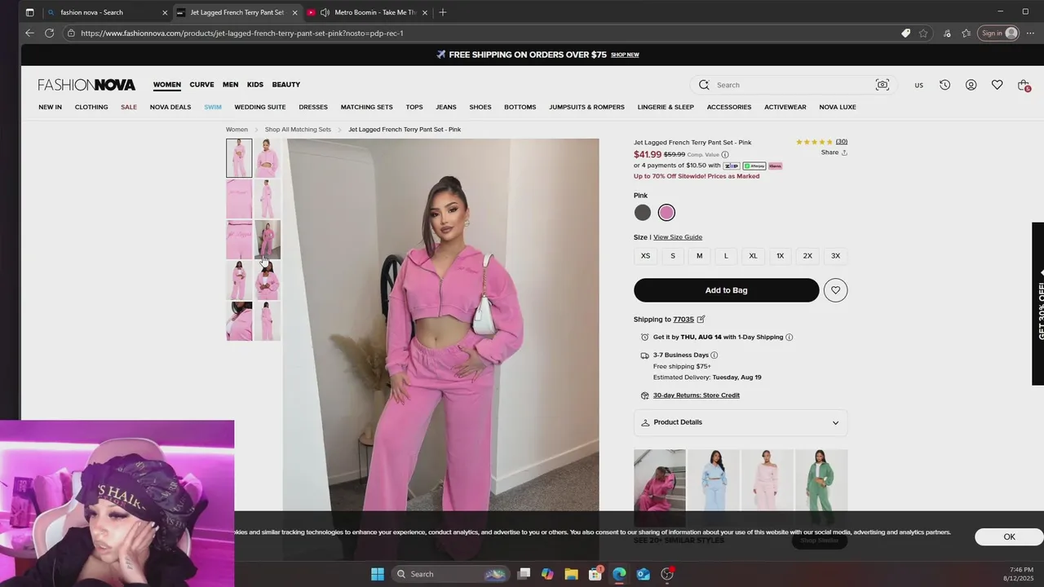Click Add to Bag button
This screenshot has height=587, width=1044.
pyautogui.click(x=726, y=290)
